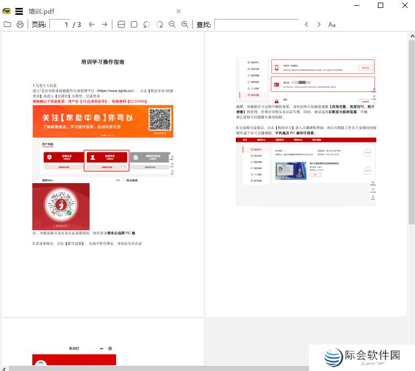Click the vertical scrollbar thumb
The image size is (415, 371).
pyautogui.click(x=411, y=132)
